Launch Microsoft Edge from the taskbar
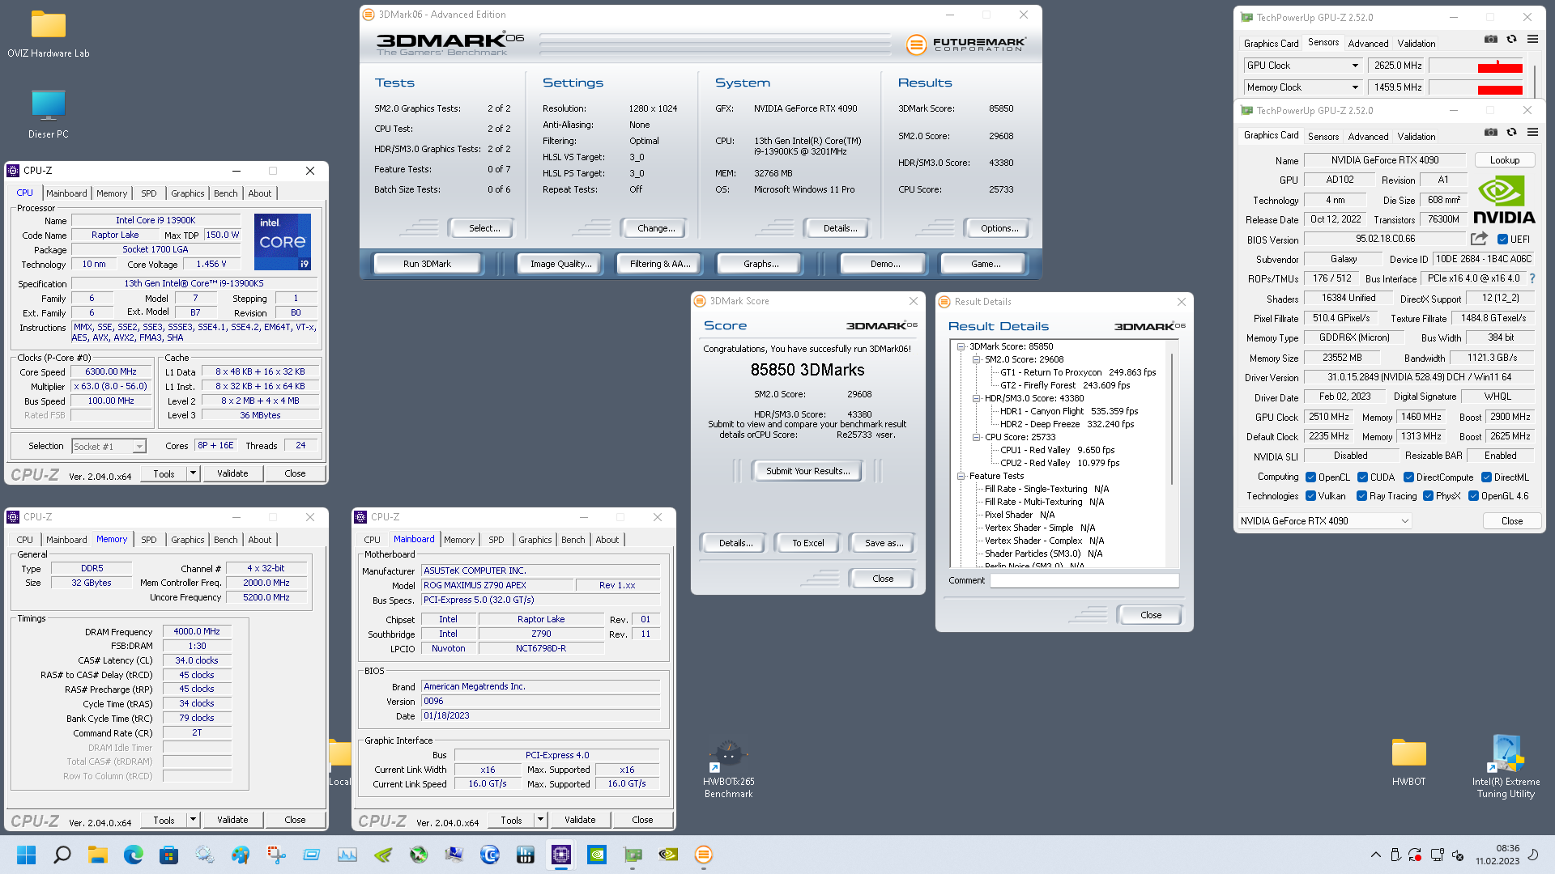This screenshot has width=1555, height=874. (x=134, y=855)
